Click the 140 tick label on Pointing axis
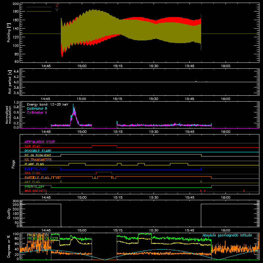The height and width of the screenshot is (263, 263). click(x=16, y=29)
